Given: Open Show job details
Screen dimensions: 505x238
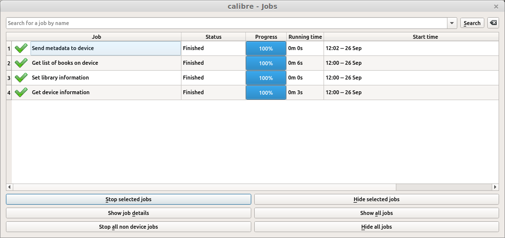Looking at the screenshot, I should click(x=128, y=213).
